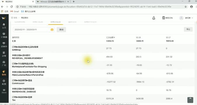Viewport: 197px width, 105px height.
Task: Expand the 参观者 user dropdown
Action: [x=189, y=18]
